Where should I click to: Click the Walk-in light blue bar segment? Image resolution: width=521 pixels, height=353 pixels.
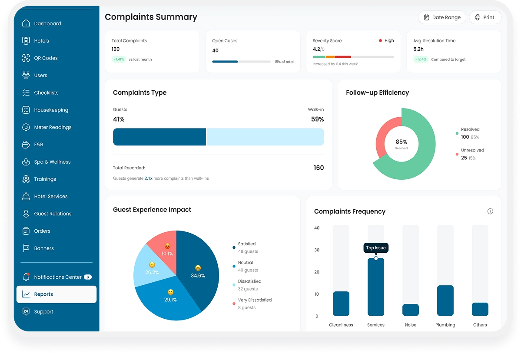point(265,137)
